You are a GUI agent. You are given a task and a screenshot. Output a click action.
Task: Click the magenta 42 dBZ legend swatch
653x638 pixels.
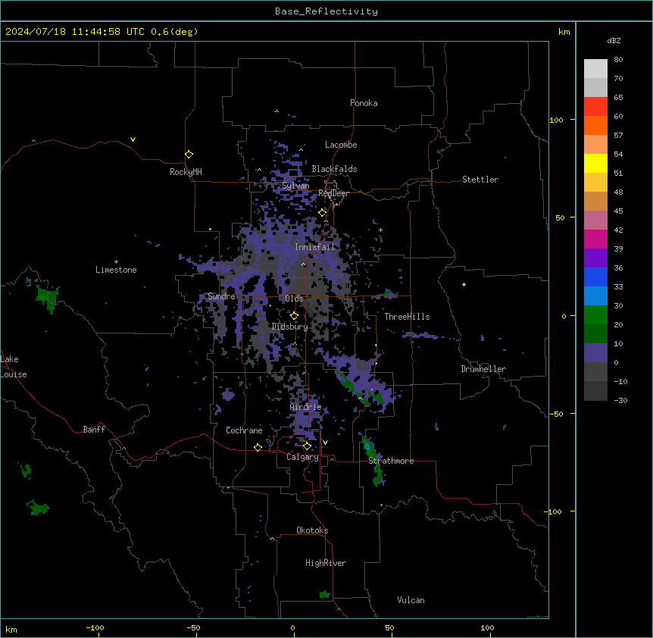(595, 239)
